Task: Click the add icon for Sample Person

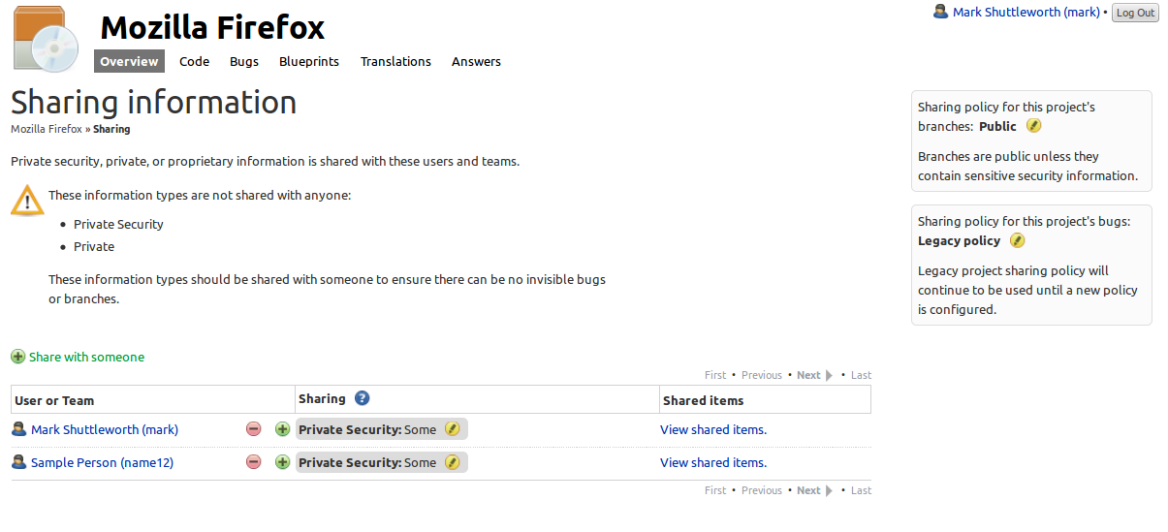Action: [282, 462]
